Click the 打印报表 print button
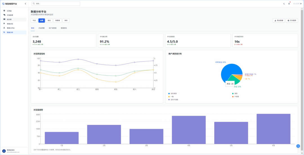The width and height of the screenshot is (304, 155). click(292, 20)
